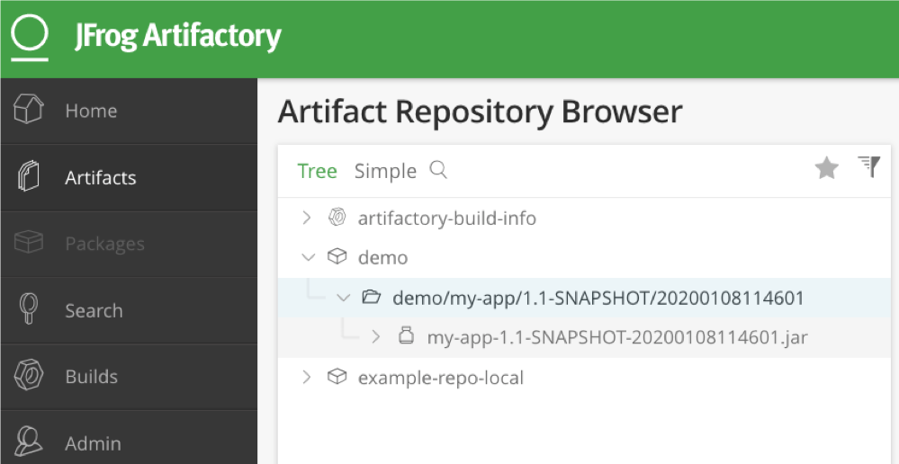Open Search via magnifier sidebar icon
Image resolution: width=899 pixels, height=464 pixels.
coord(28,308)
